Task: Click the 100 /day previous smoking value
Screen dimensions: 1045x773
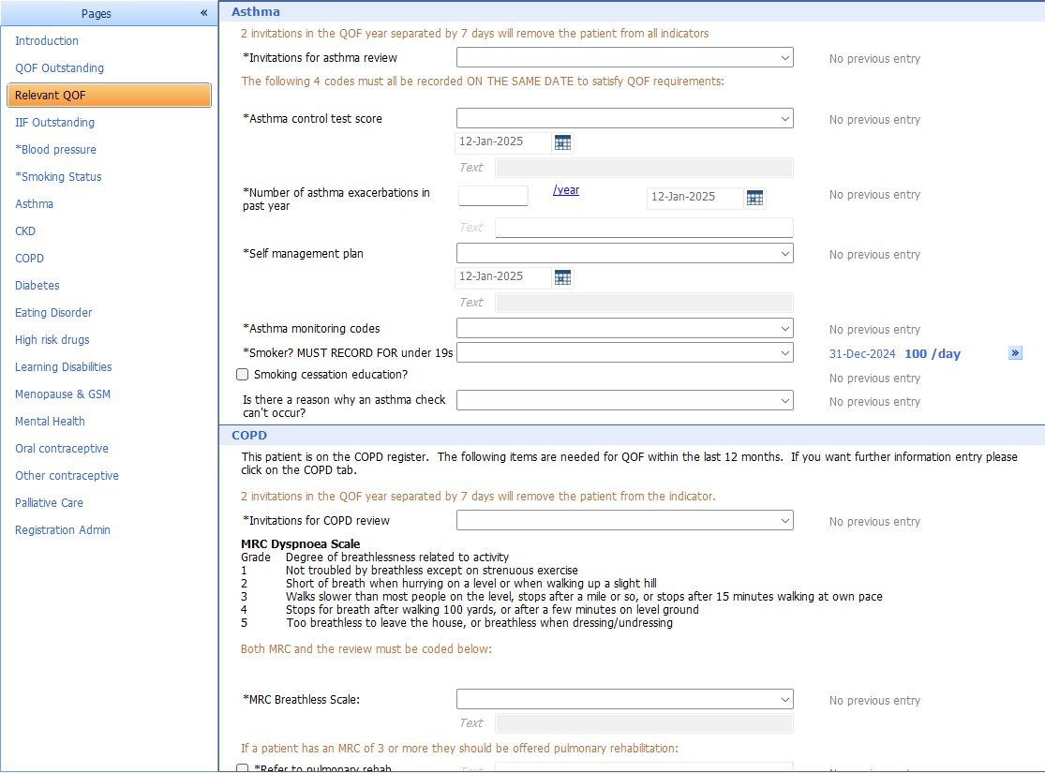Action: point(933,354)
